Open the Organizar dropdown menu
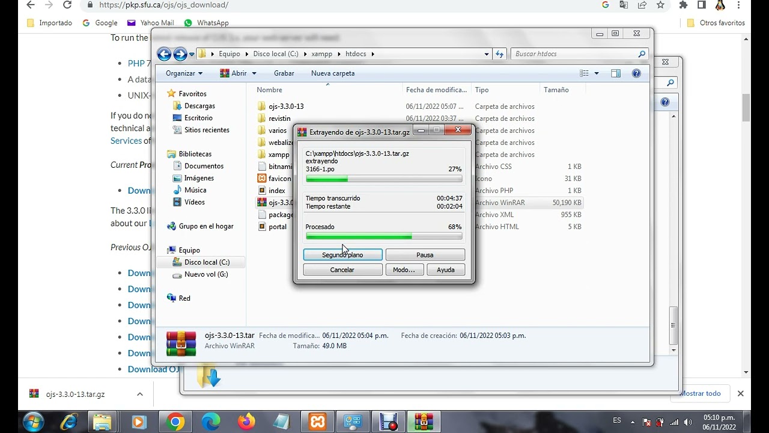Image resolution: width=769 pixels, height=433 pixels. point(184,73)
